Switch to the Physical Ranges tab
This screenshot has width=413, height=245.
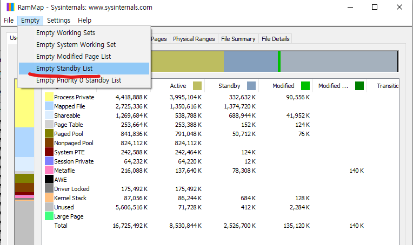point(194,39)
